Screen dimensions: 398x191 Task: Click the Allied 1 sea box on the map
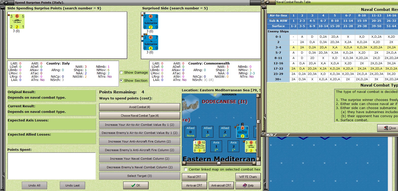point(208,132)
